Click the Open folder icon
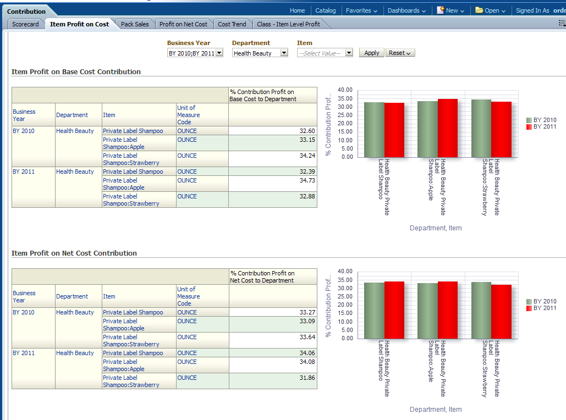Screen dimensions: 566x420 click(x=479, y=10)
